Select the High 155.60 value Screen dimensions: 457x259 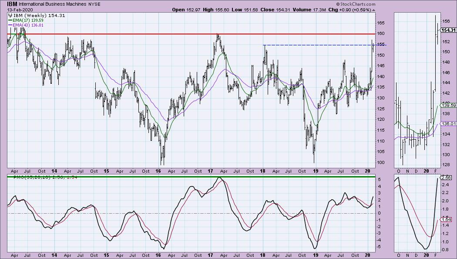pyautogui.click(x=216, y=10)
